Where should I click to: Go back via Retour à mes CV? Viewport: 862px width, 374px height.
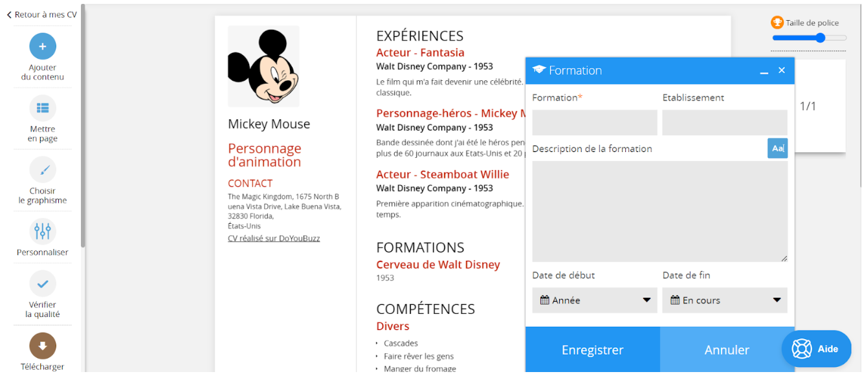pyautogui.click(x=41, y=14)
